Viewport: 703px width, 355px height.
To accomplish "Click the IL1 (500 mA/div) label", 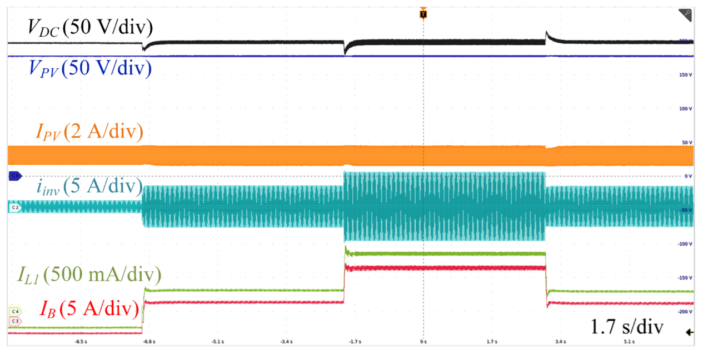I will (x=86, y=274).
